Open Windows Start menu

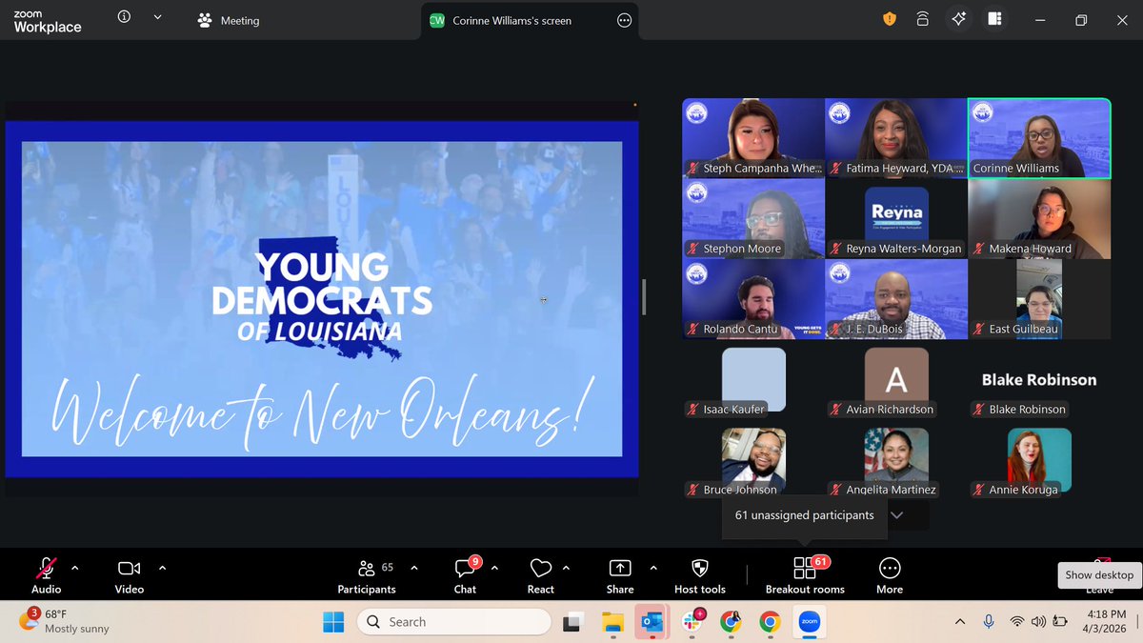[333, 622]
